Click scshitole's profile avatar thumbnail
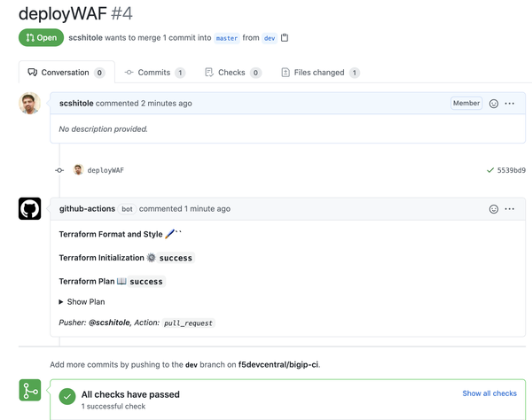The width and height of the screenshot is (532, 420). (x=29, y=104)
